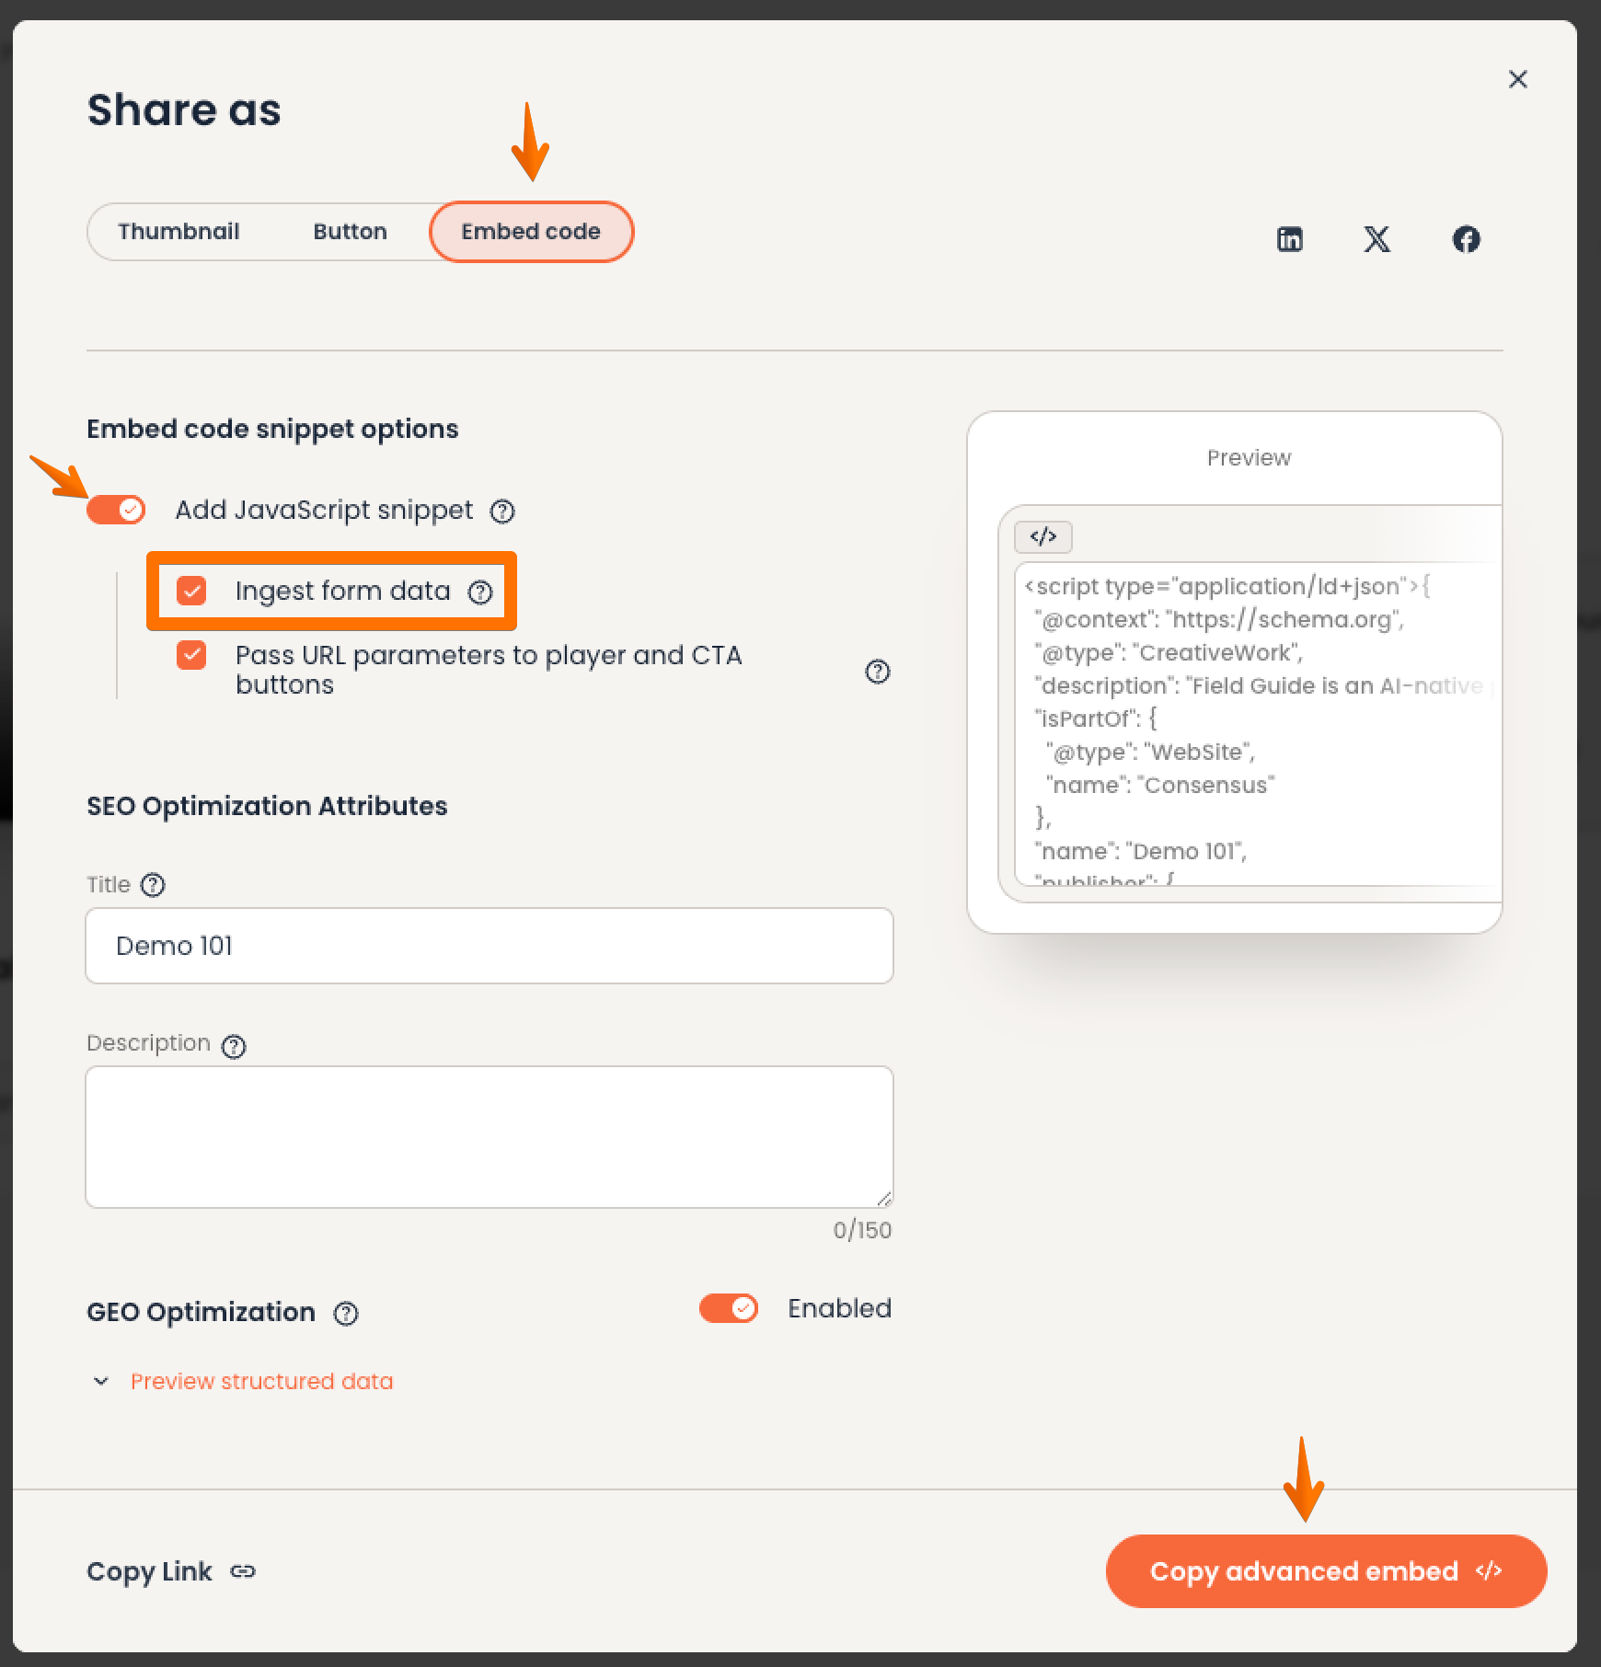Expand the Preview structured data chevron
This screenshot has width=1601, height=1667.
pyautogui.click(x=101, y=1381)
